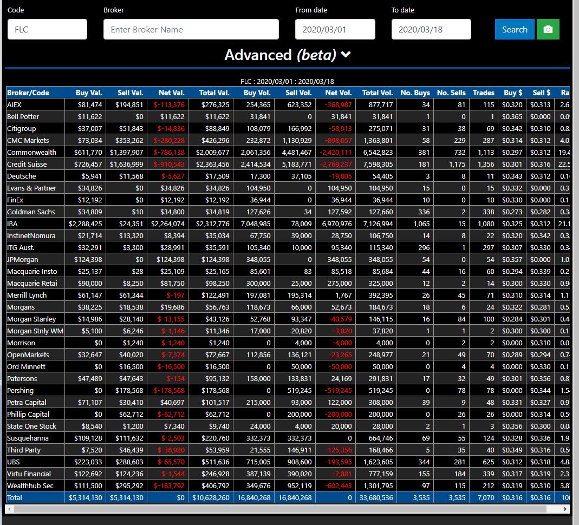Select the Susquehanna broker name
The width and height of the screenshot is (579, 525).
click(28, 438)
